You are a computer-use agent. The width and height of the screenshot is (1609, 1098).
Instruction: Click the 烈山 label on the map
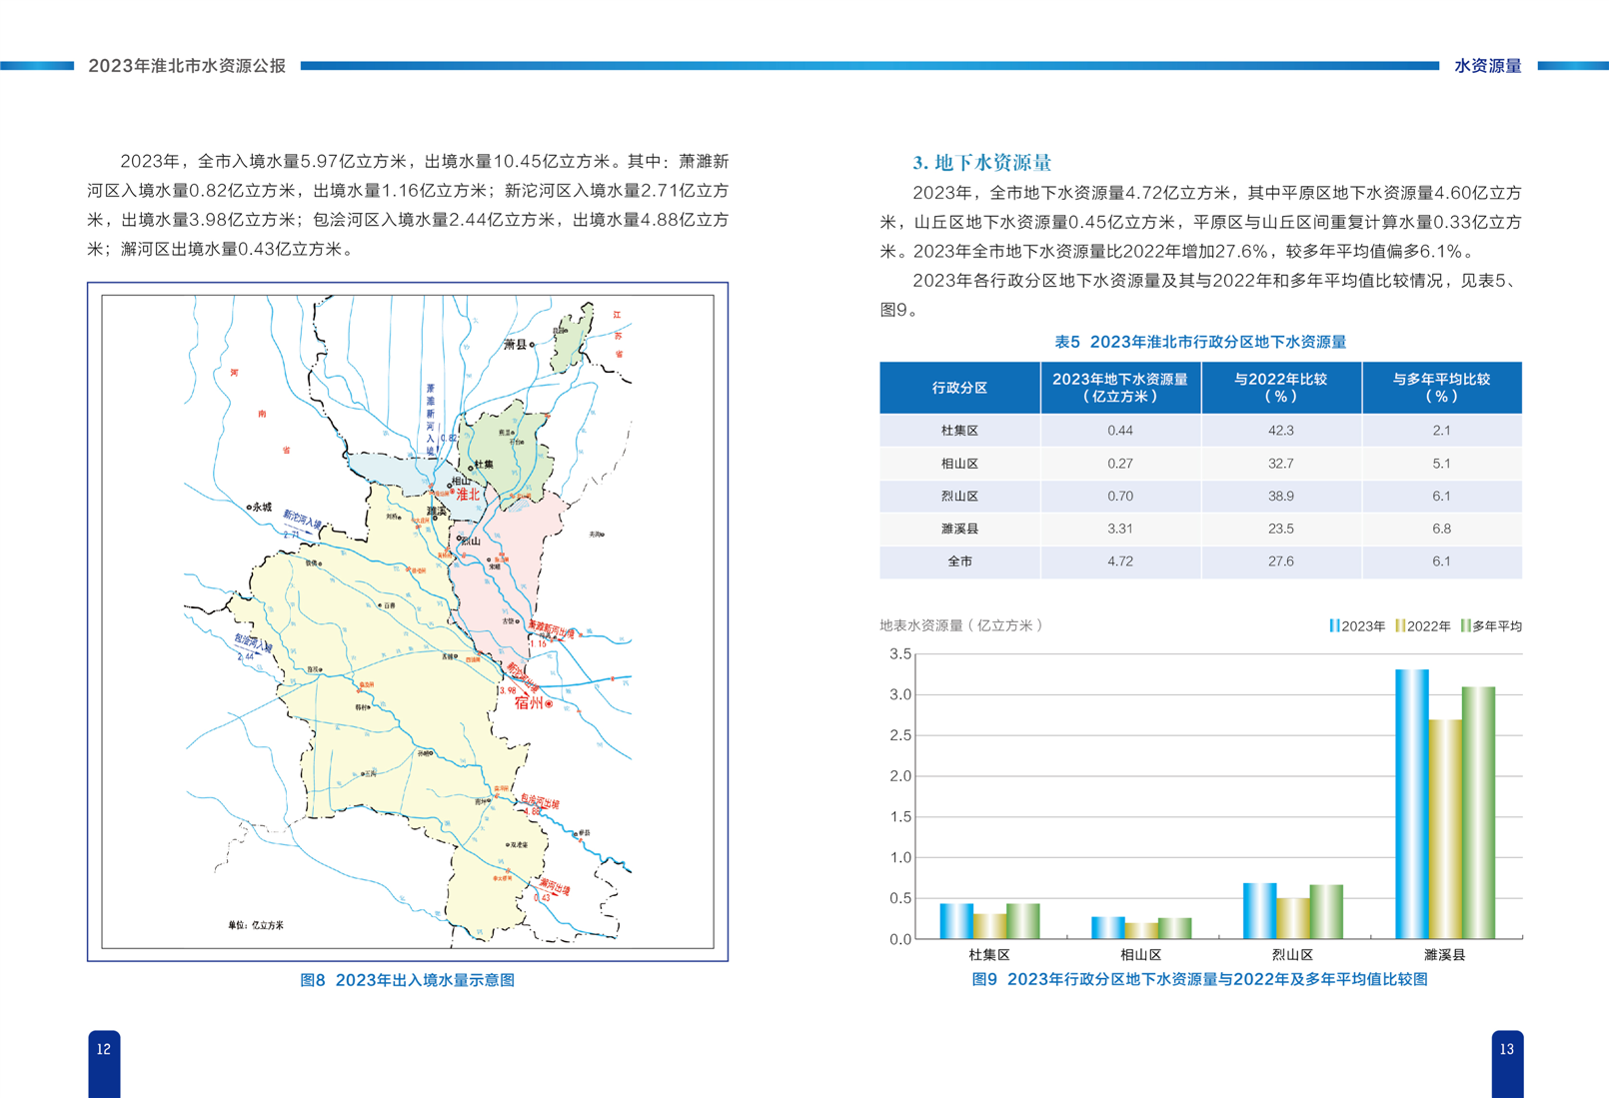point(471,541)
